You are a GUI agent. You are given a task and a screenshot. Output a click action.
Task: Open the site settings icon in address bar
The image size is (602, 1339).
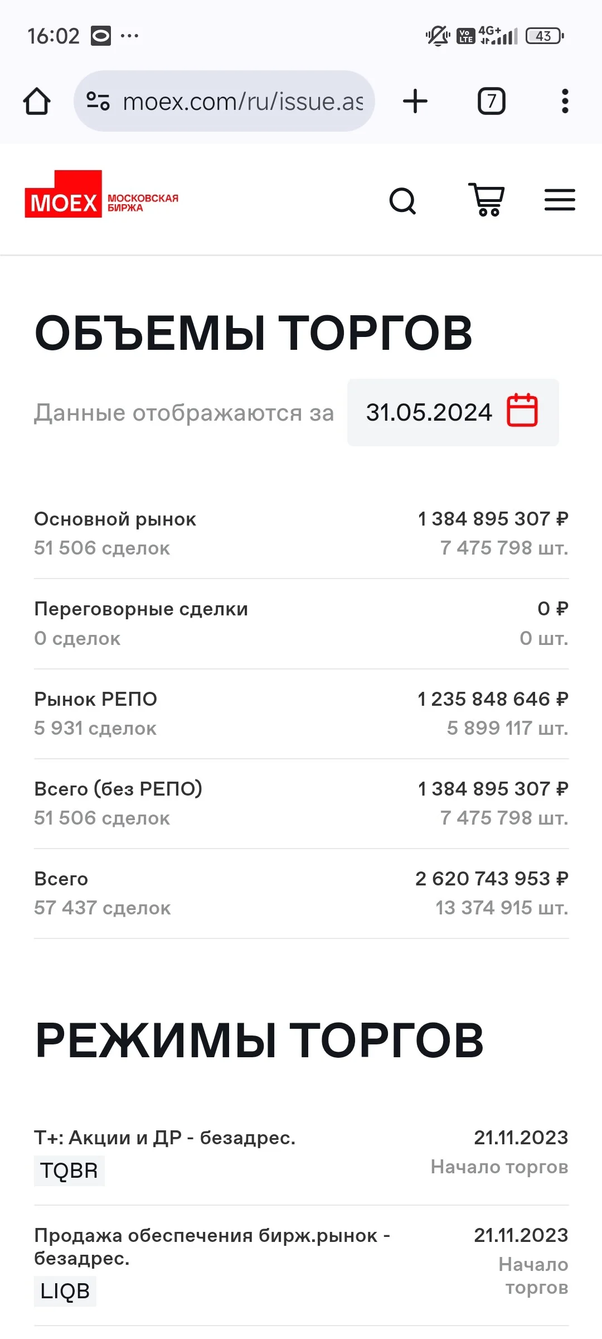[x=98, y=101]
